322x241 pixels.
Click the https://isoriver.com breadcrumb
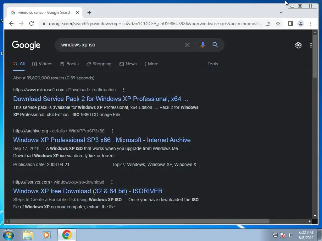(x=31, y=182)
